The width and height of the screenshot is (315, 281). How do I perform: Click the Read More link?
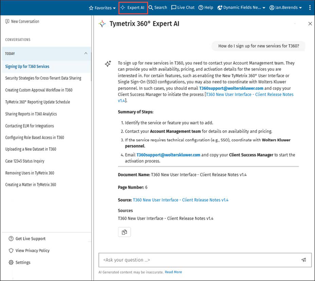click(173, 272)
